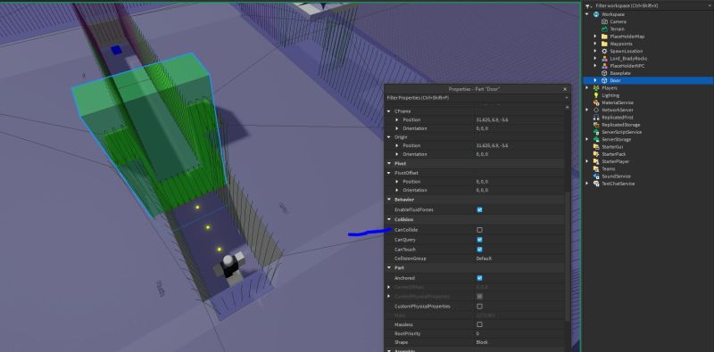Collapse the Part section header

click(389, 268)
